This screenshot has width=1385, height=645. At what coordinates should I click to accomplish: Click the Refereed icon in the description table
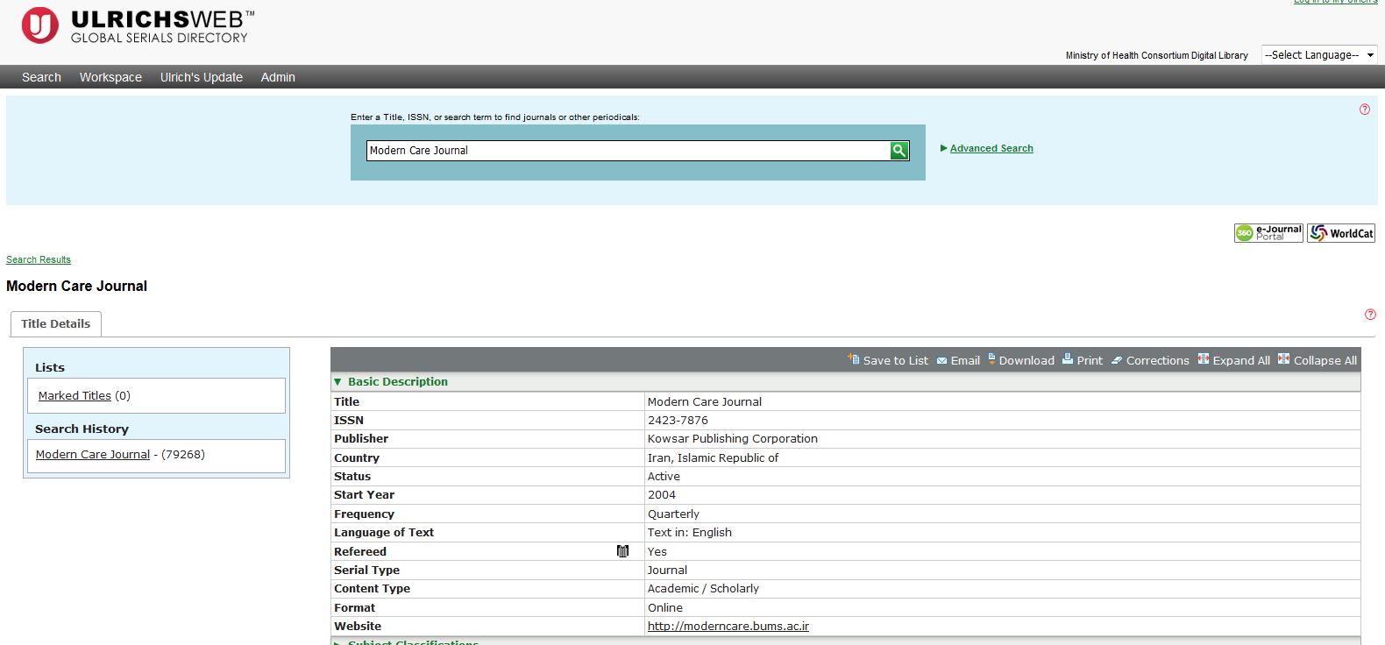click(x=622, y=551)
